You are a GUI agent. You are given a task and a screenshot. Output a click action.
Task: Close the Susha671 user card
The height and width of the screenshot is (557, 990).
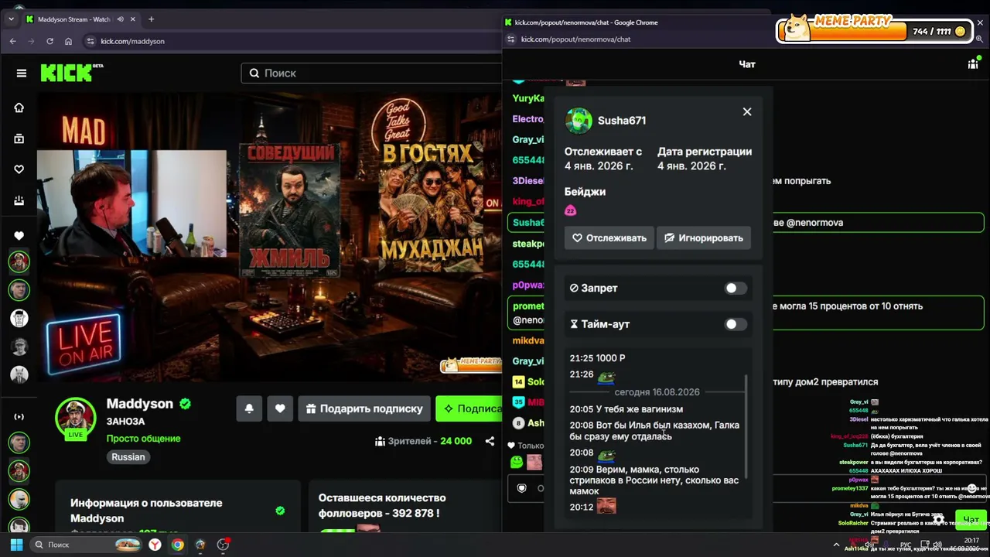(x=747, y=111)
